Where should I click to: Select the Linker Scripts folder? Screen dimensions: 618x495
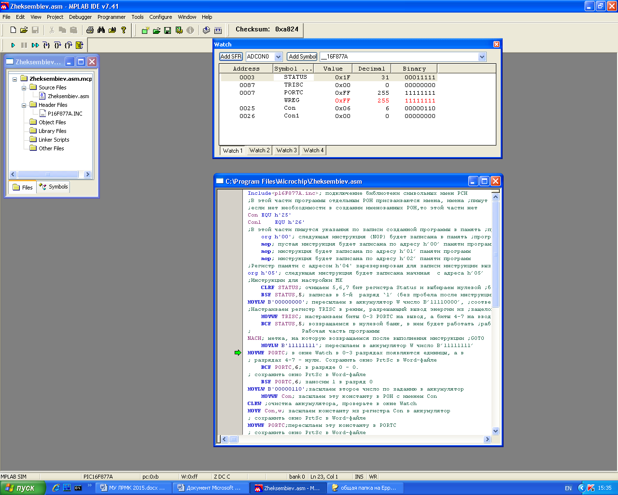point(54,140)
